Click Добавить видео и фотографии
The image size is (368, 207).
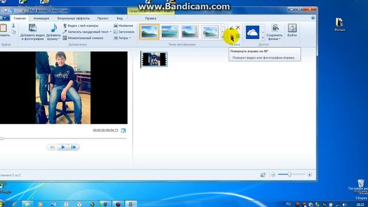pyautogui.click(x=32, y=32)
